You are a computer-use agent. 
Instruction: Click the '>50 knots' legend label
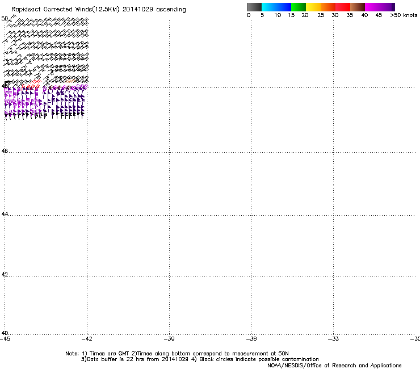[404, 15]
